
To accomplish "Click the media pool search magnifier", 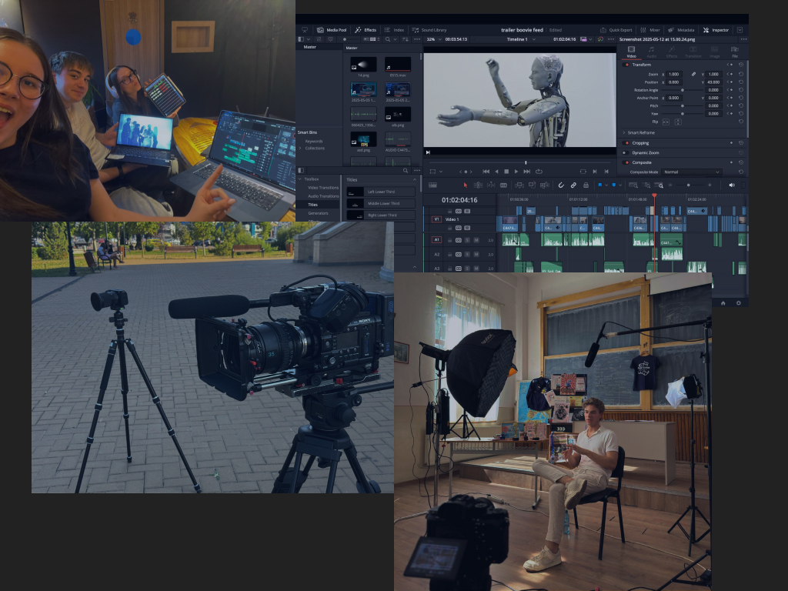I will 388,39.
